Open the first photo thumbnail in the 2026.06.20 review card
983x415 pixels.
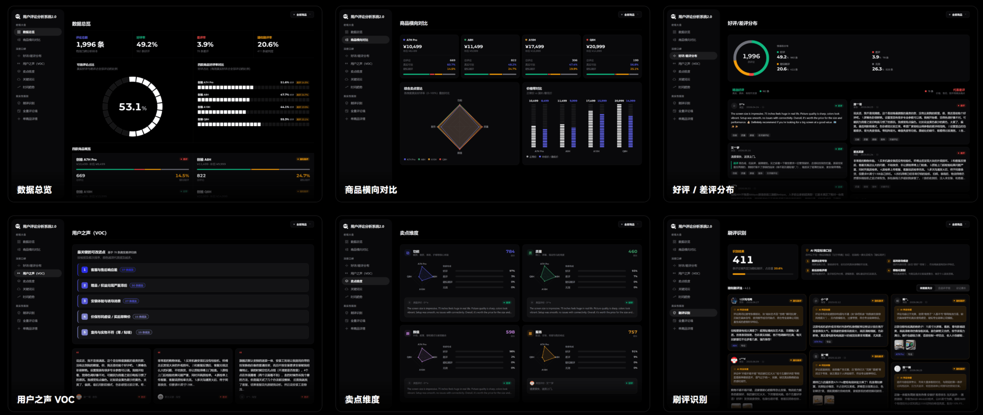coord(899,345)
